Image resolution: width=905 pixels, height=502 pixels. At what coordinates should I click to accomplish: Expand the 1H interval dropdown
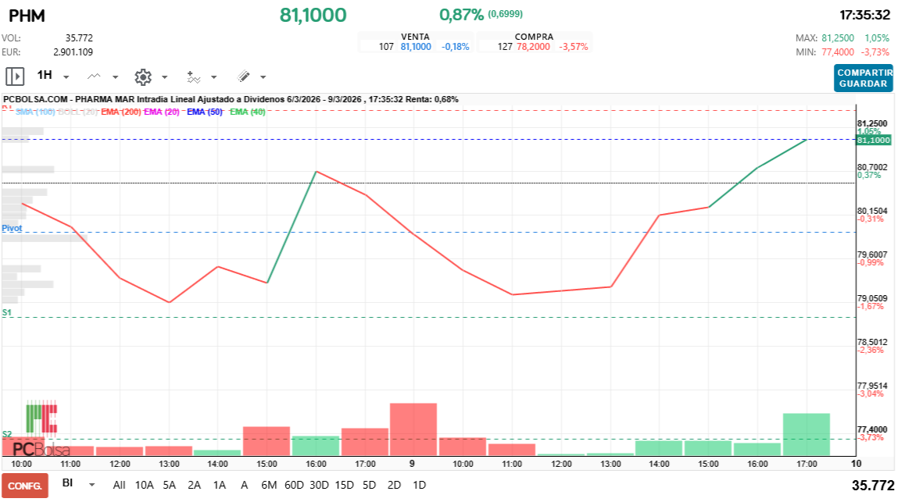[x=66, y=77]
